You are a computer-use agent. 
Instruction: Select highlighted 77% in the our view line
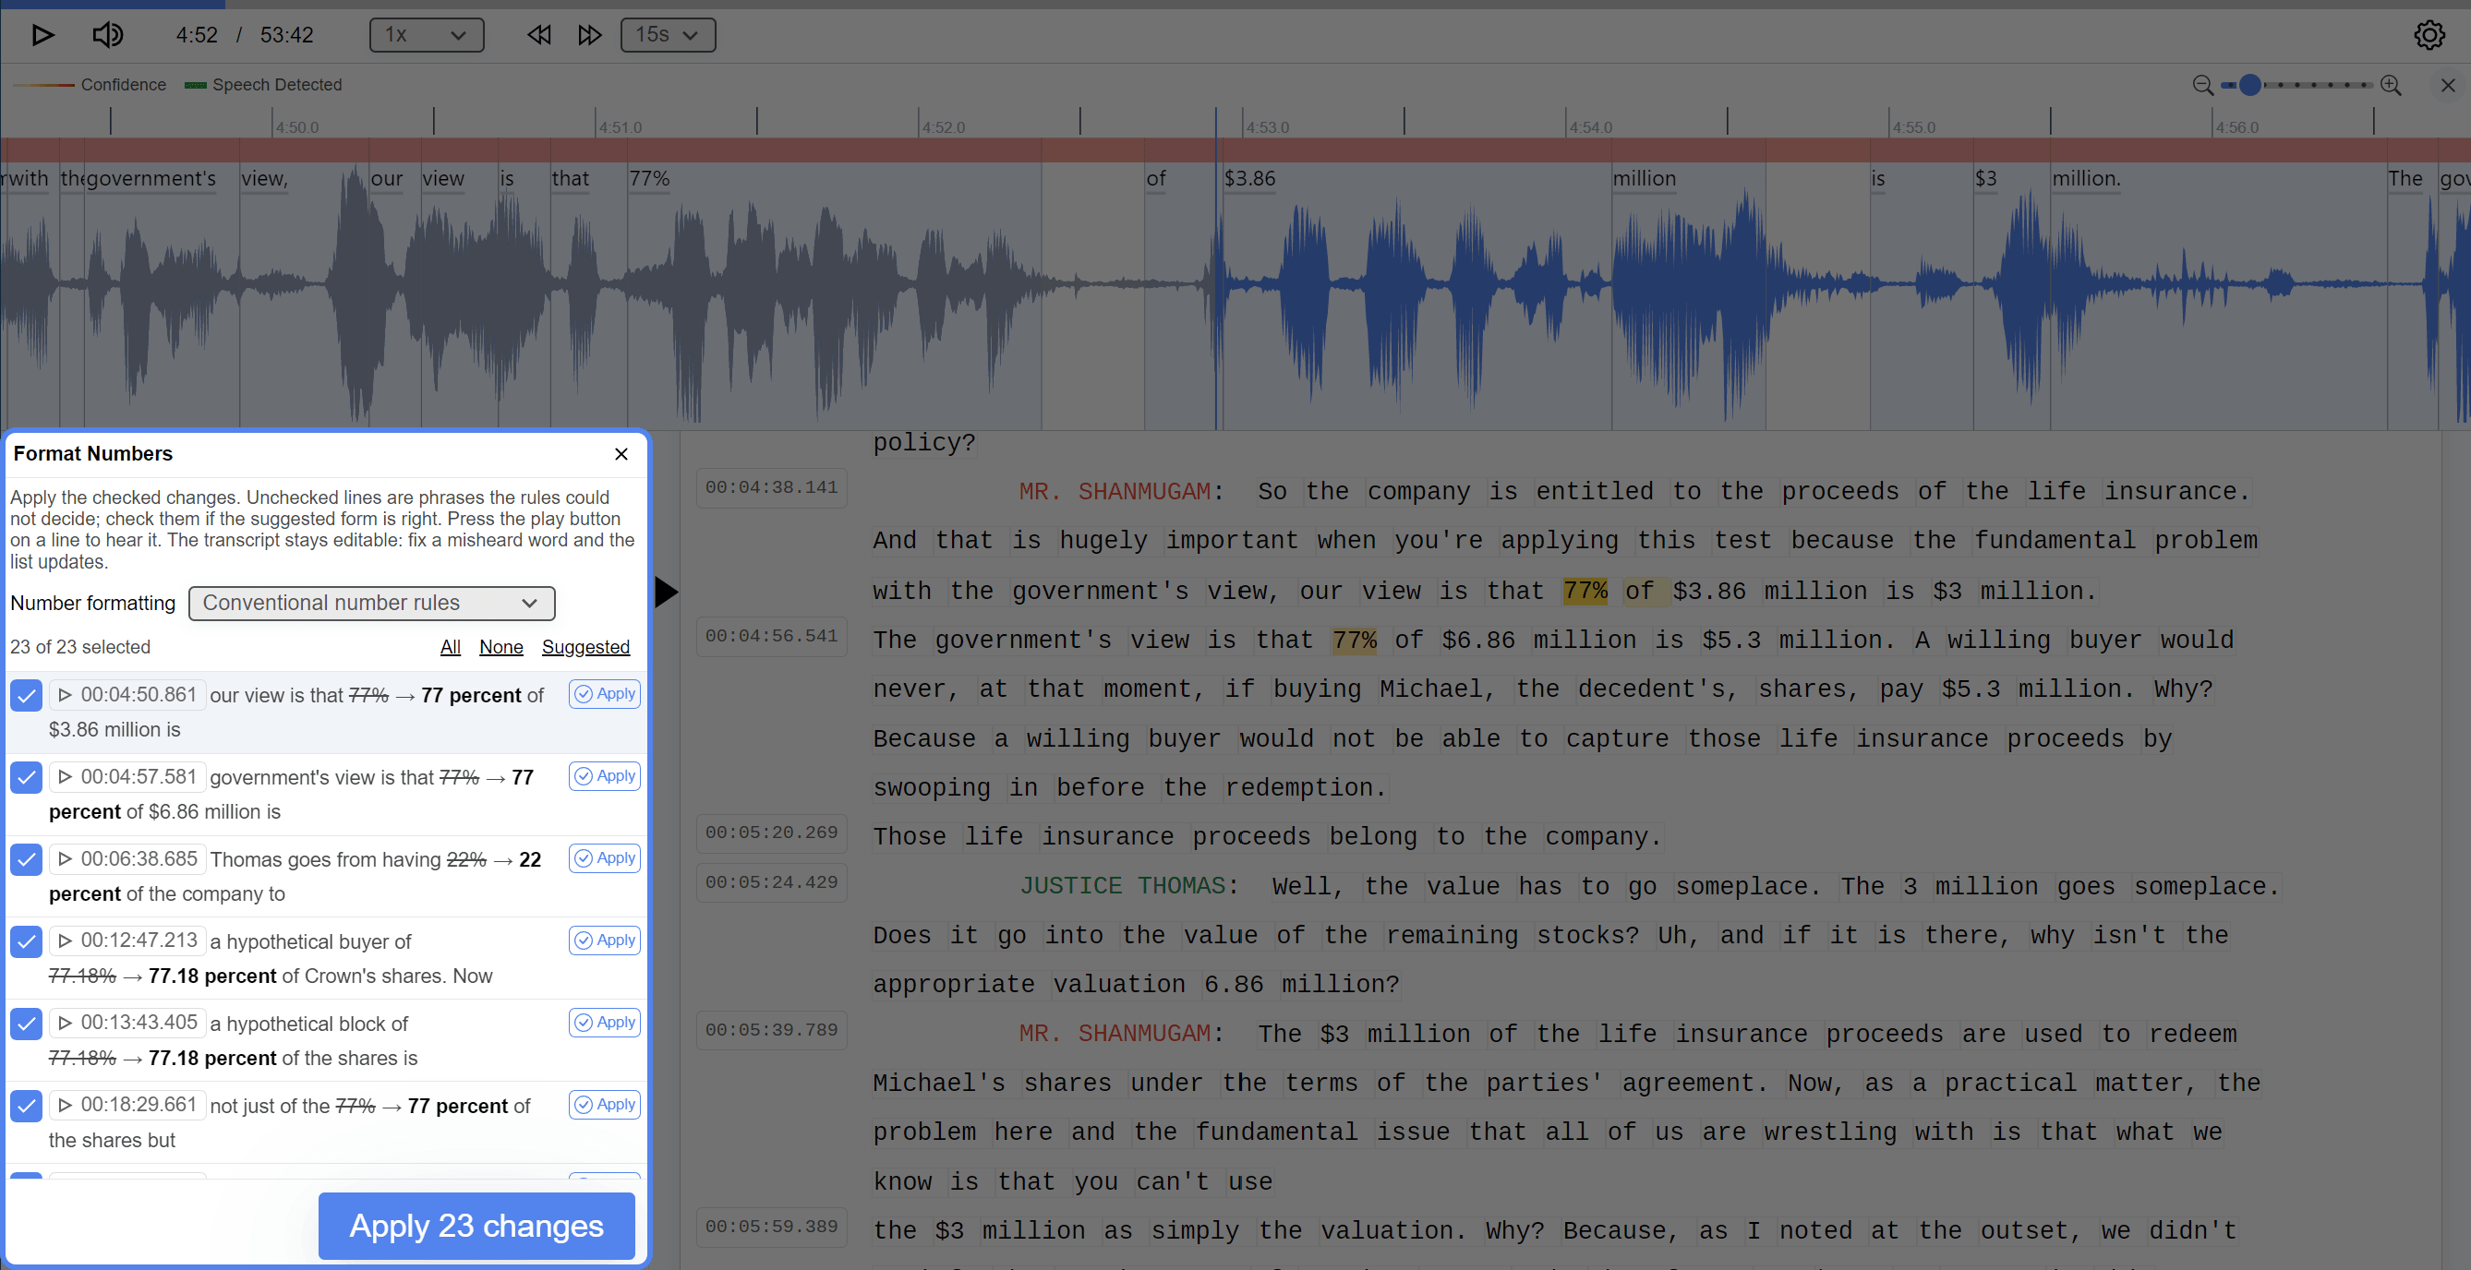pyautogui.click(x=1585, y=592)
